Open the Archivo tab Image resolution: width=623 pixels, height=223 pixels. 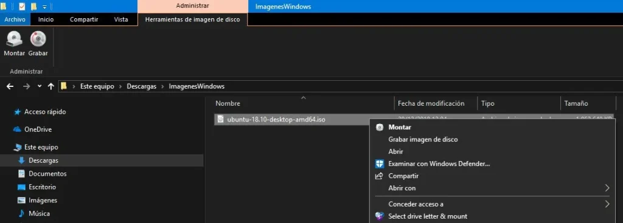(x=15, y=19)
